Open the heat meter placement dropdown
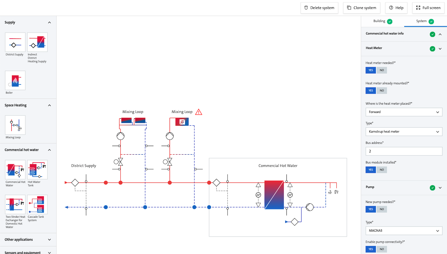Image resolution: width=447 pixels, height=254 pixels. pos(404,112)
